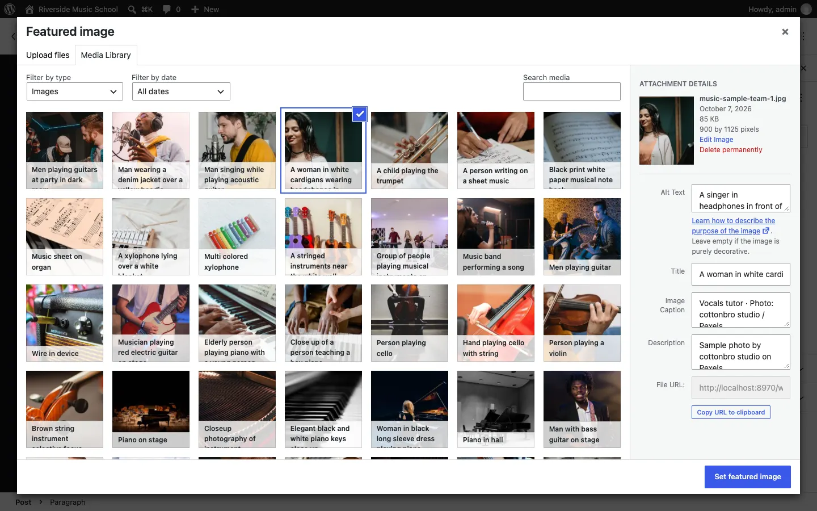Screen dimensions: 817x511
Task: Click Howdy, admin in the admin bar
Action: point(772,9)
